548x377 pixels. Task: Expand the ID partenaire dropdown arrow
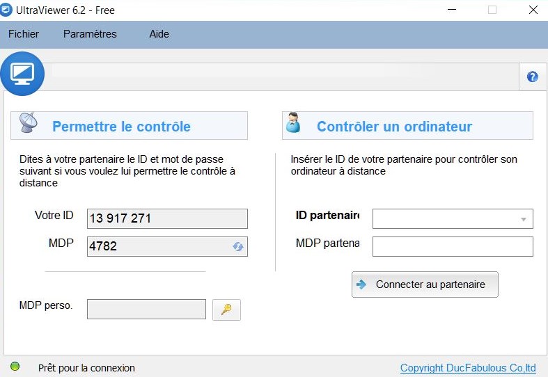[523, 219]
